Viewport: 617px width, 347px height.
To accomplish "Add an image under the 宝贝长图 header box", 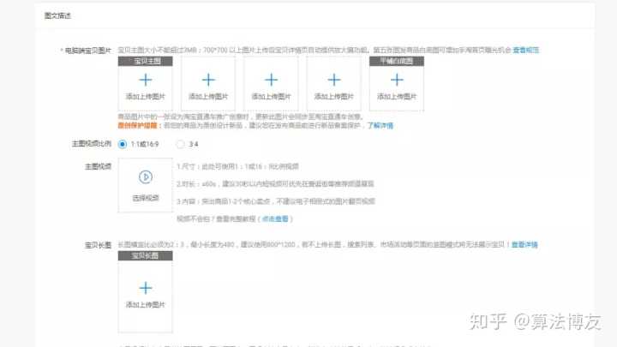I will (145, 293).
